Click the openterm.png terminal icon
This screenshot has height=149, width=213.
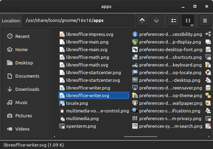[x=62, y=126]
